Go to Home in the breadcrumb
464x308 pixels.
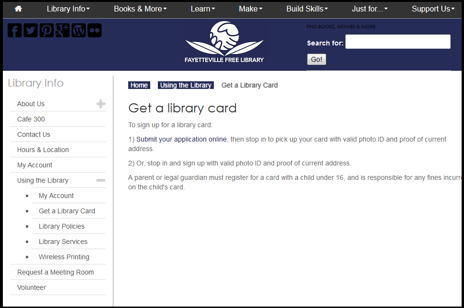(139, 85)
